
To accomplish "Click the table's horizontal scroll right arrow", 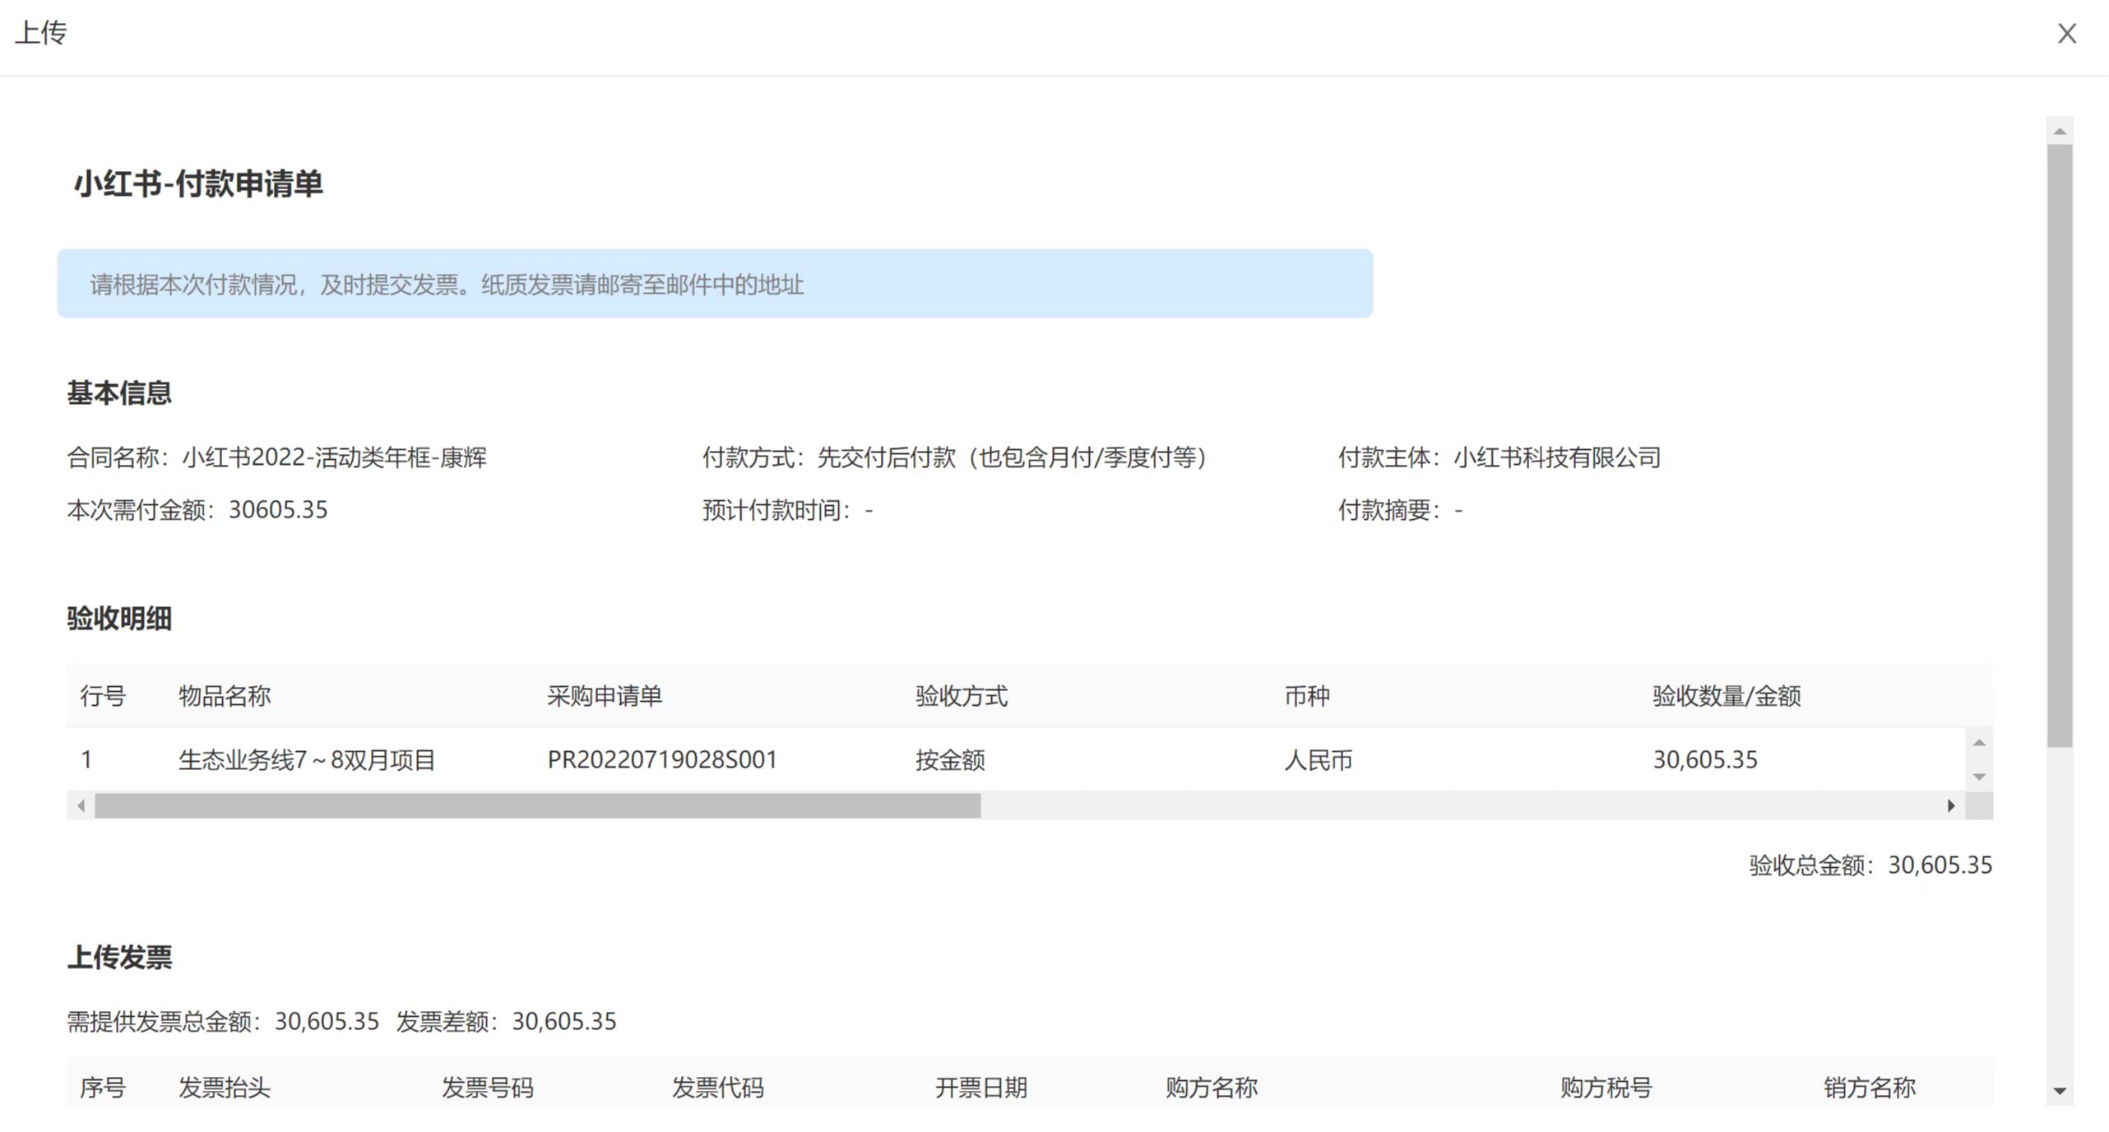I will (x=1950, y=805).
